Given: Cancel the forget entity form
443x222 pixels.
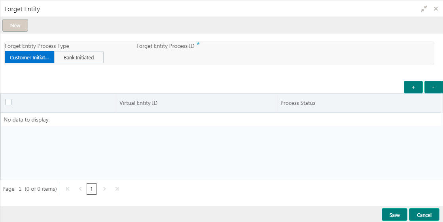Looking at the screenshot, I should click(x=424, y=215).
